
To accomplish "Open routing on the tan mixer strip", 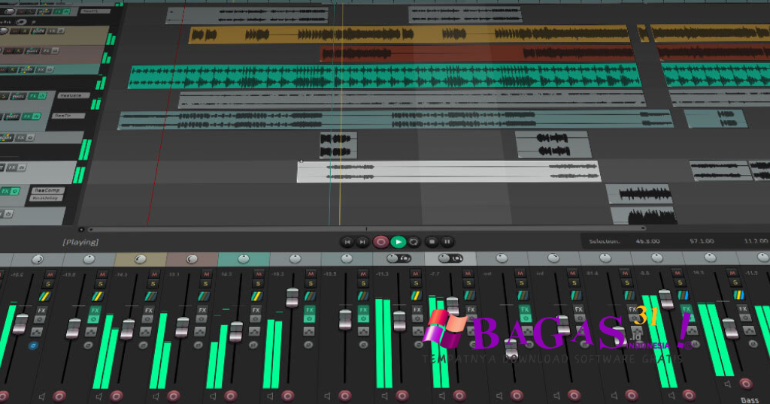I will click(x=150, y=296).
